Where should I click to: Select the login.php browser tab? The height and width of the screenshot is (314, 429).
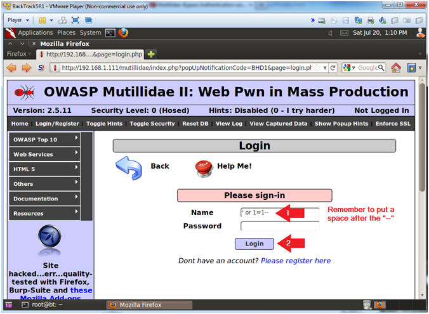point(91,54)
